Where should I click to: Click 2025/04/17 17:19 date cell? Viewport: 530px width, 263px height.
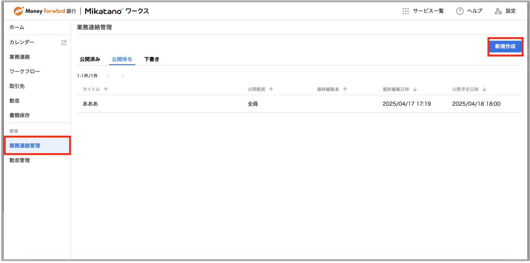click(x=407, y=103)
